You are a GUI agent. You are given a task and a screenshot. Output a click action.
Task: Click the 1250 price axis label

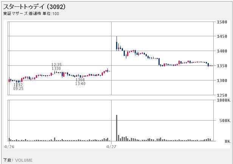(222, 95)
